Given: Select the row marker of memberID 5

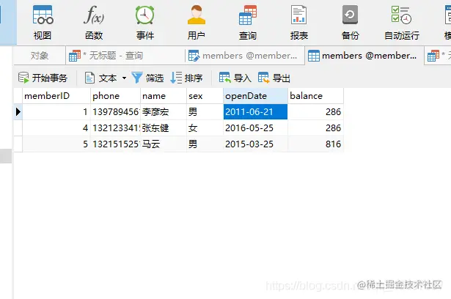Looking at the screenshot, I should [18, 144].
